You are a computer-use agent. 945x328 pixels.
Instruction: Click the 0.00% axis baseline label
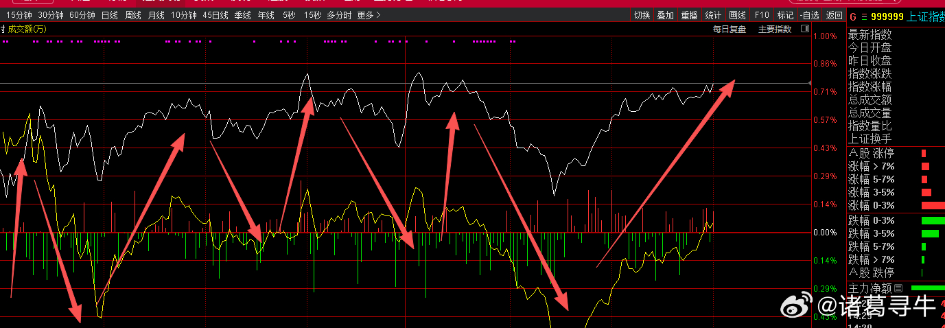pos(825,233)
